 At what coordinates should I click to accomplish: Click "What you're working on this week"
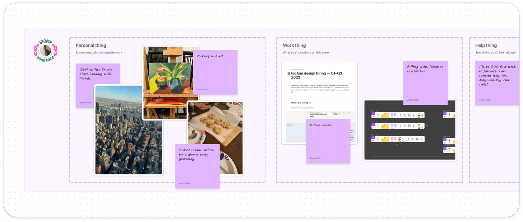tap(306, 53)
